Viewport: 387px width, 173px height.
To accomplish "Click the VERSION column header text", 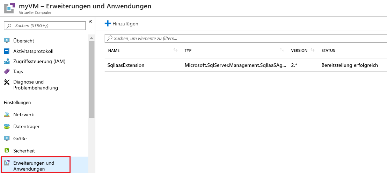I will pyautogui.click(x=299, y=50).
